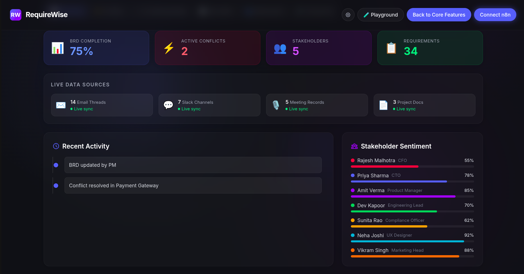Click the Email Threads envelope icon

coord(61,105)
